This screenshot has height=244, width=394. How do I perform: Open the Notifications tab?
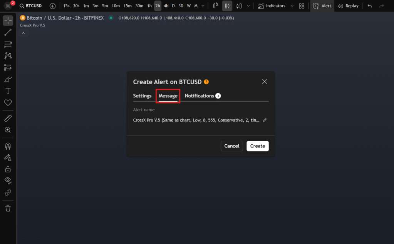coord(200,96)
